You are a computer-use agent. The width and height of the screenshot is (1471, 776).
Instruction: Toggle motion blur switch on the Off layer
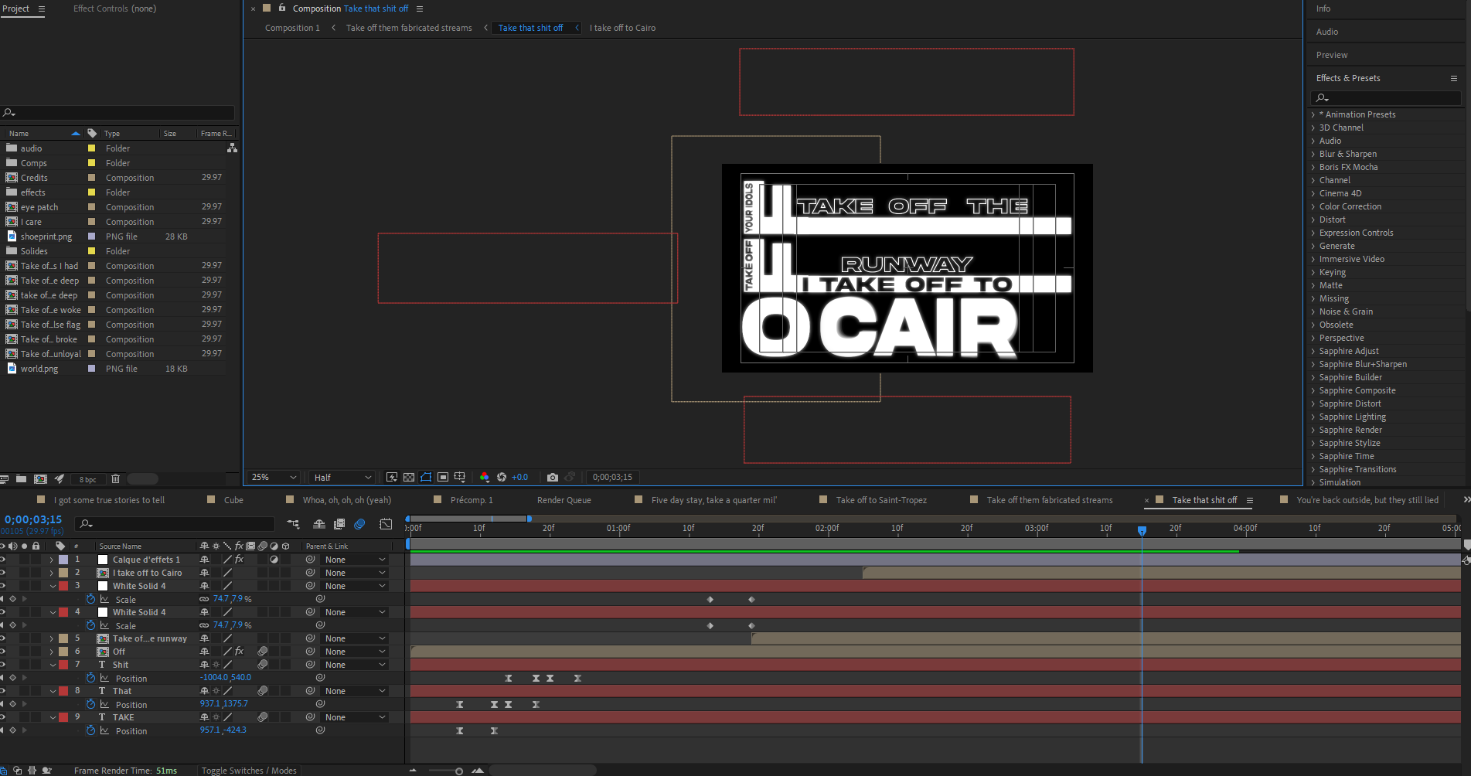coord(263,652)
